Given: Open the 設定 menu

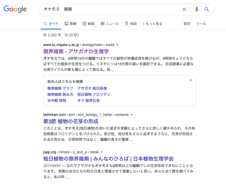Looking at the screenshot, I should 187,24.
